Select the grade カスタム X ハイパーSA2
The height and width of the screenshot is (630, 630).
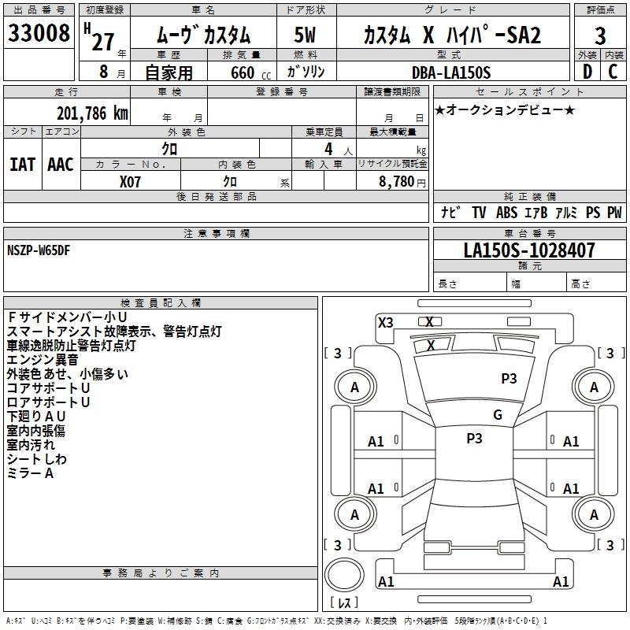point(452,35)
